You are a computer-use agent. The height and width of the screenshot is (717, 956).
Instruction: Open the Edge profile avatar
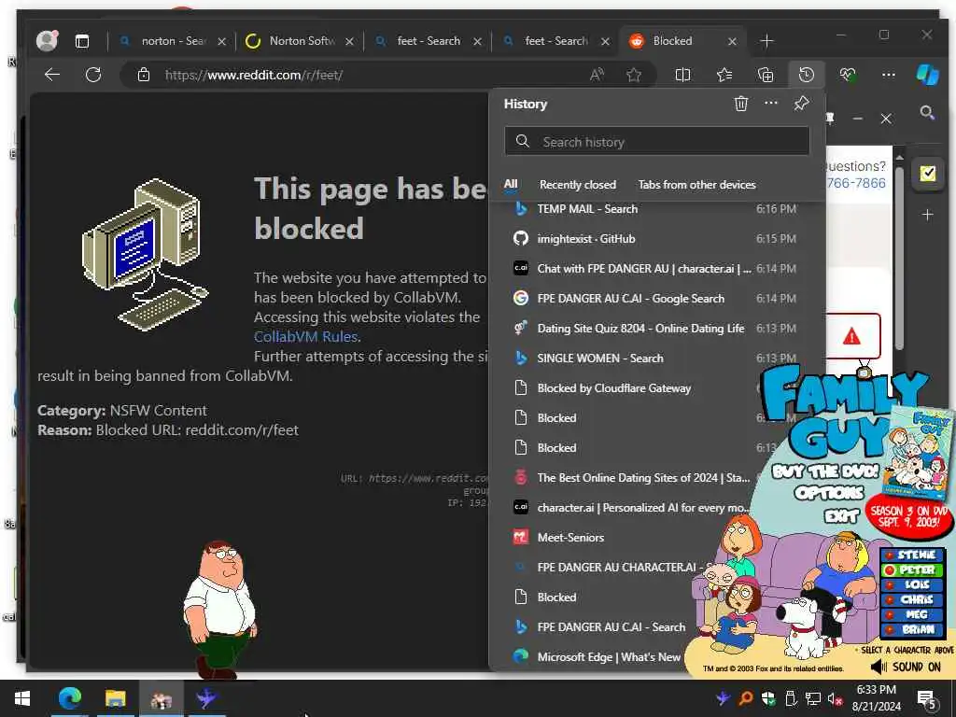[47, 41]
